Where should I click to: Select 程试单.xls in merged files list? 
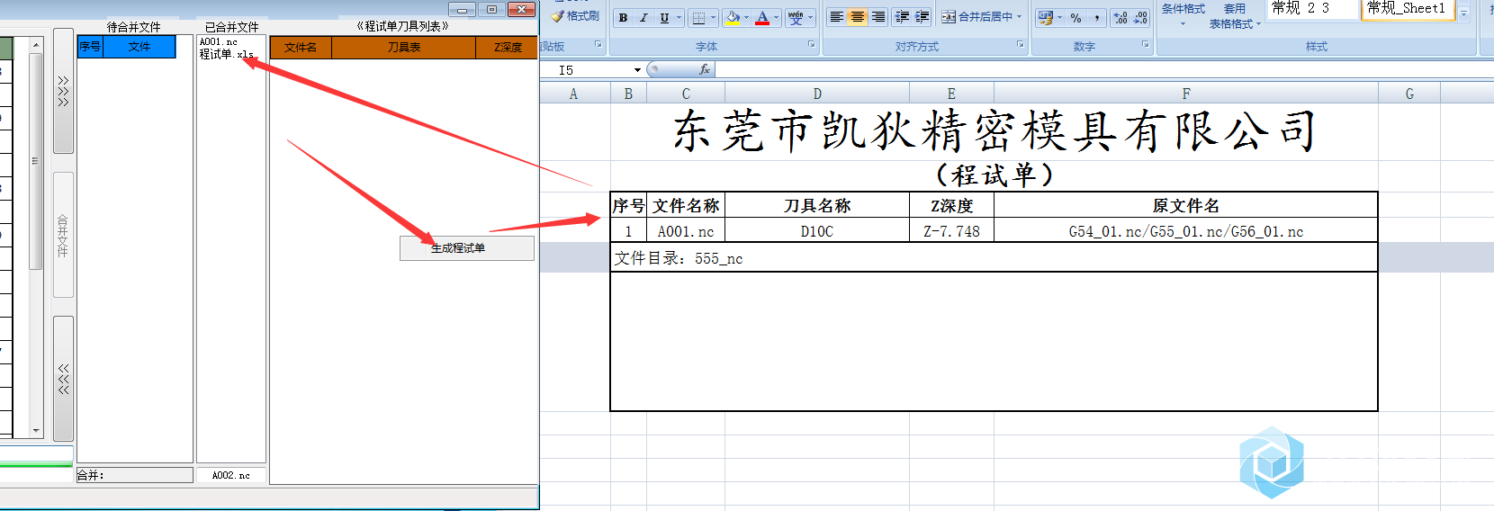(227, 54)
